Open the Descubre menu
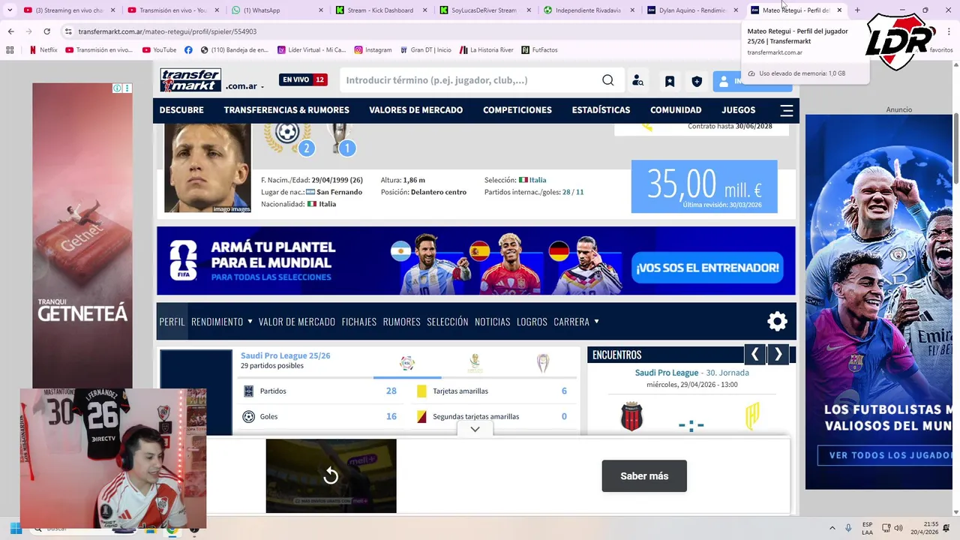 point(181,110)
